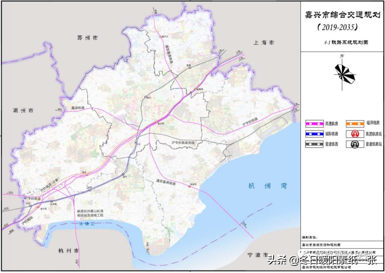This screenshot has width=385, height=273.
Task: Click the 上海市 label
Action: tap(264, 42)
